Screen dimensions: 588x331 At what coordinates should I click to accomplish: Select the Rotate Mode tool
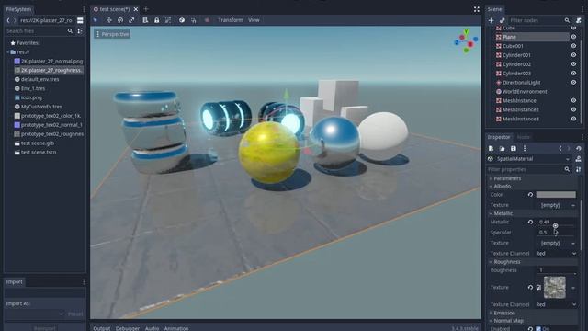point(120,20)
